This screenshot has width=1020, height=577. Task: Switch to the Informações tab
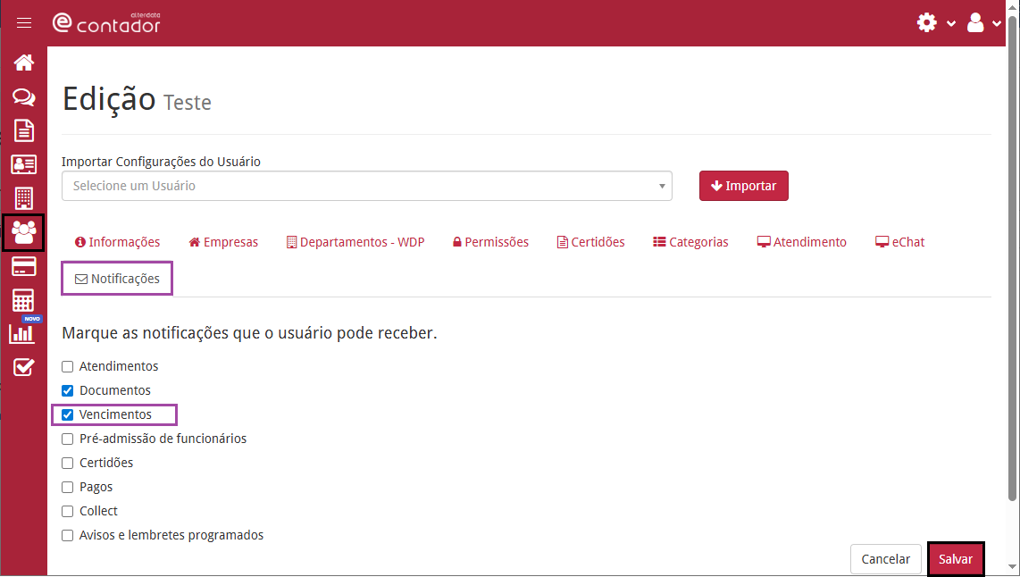point(117,242)
